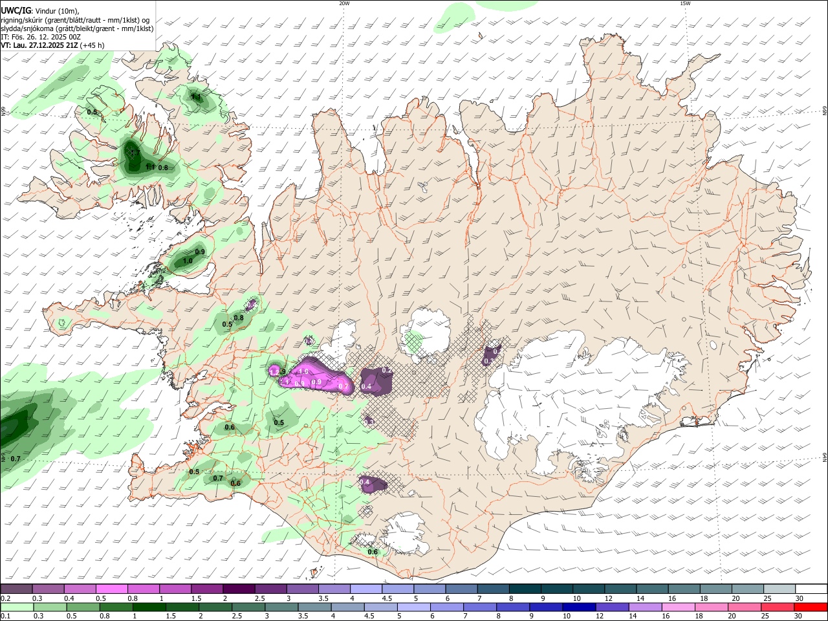This screenshot has width=828, height=621.
Task: Click the lower legend's 0.5 medium green swatch
Action: click(83, 607)
